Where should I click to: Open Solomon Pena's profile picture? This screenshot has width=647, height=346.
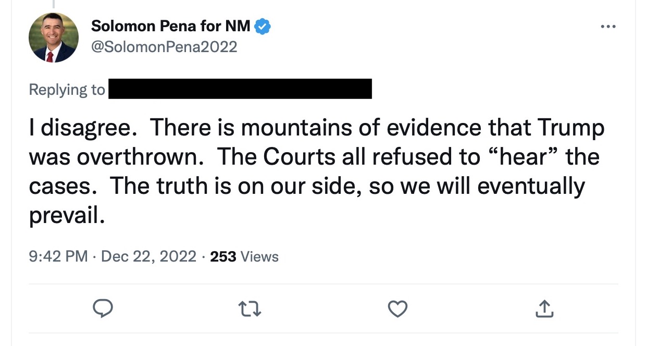click(53, 38)
